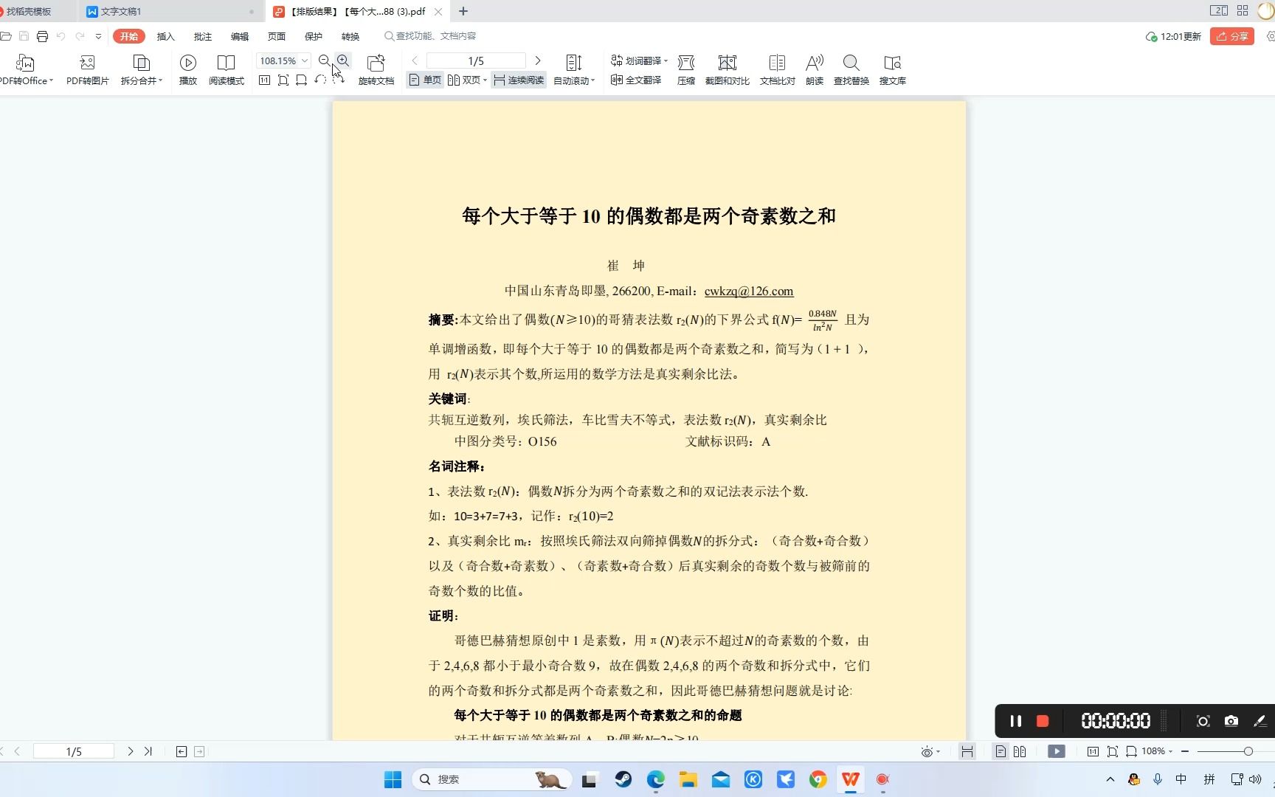The image size is (1275, 797).
Task: Open the 转换 ribbon tab
Action: (350, 36)
